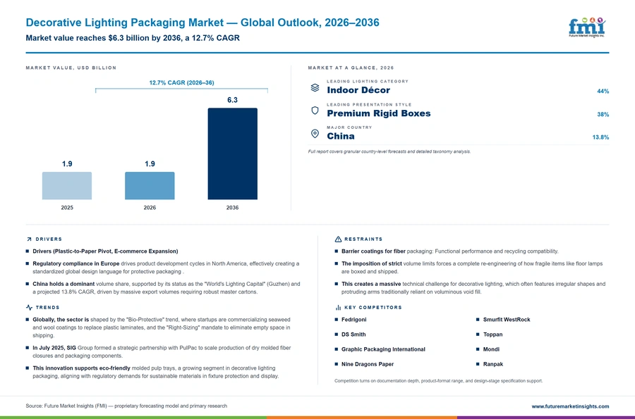Viewport: 635px width, 419px height.
Task: Select the Graphic Packaging International entry
Action: (x=383, y=349)
